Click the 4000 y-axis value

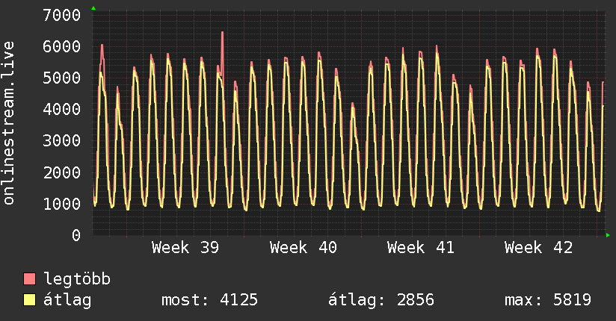pos(62,110)
